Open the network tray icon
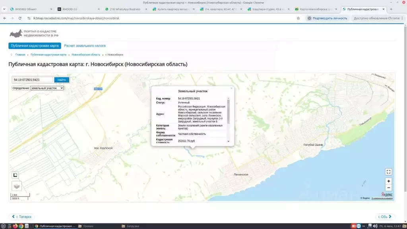Screen dimensions: 407x229 click(x=370, y=226)
